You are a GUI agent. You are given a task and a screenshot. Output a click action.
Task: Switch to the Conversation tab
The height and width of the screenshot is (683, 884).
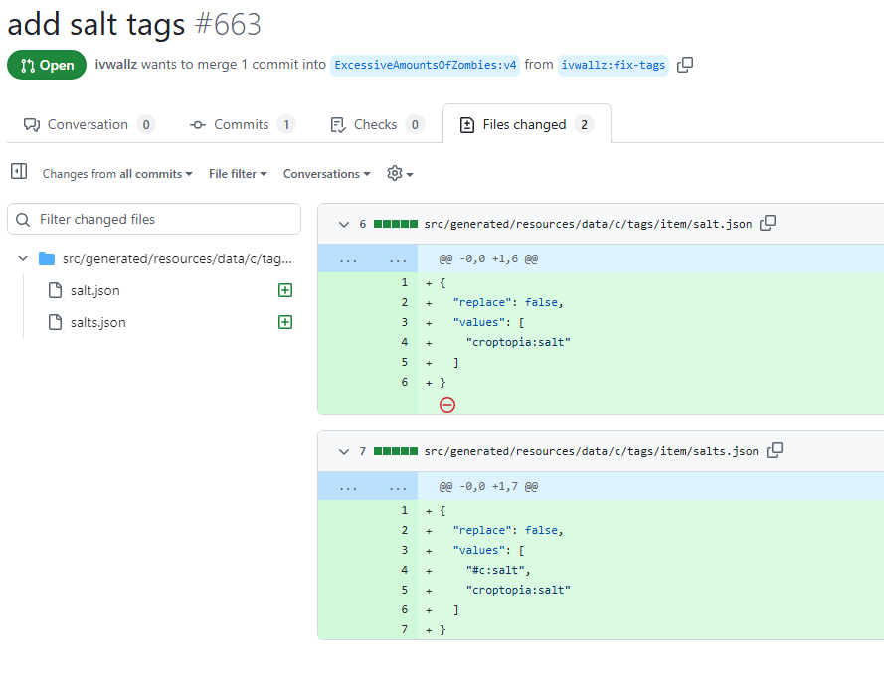[88, 124]
